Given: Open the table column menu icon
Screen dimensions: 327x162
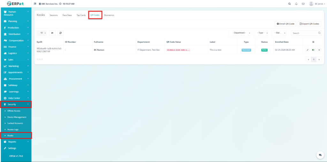Looking at the screenshot, I should (313, 42).
